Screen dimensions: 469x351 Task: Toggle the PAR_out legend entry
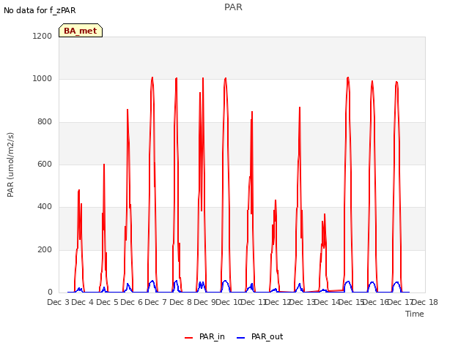coord(260,337)
